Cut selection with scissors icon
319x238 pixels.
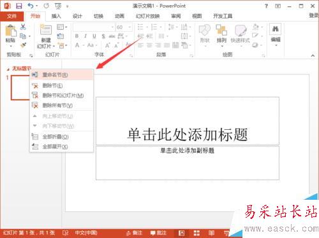(x=23, y=27)
